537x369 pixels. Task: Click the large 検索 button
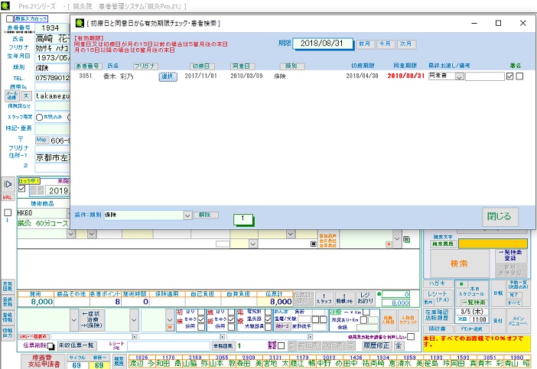point(459,264)
